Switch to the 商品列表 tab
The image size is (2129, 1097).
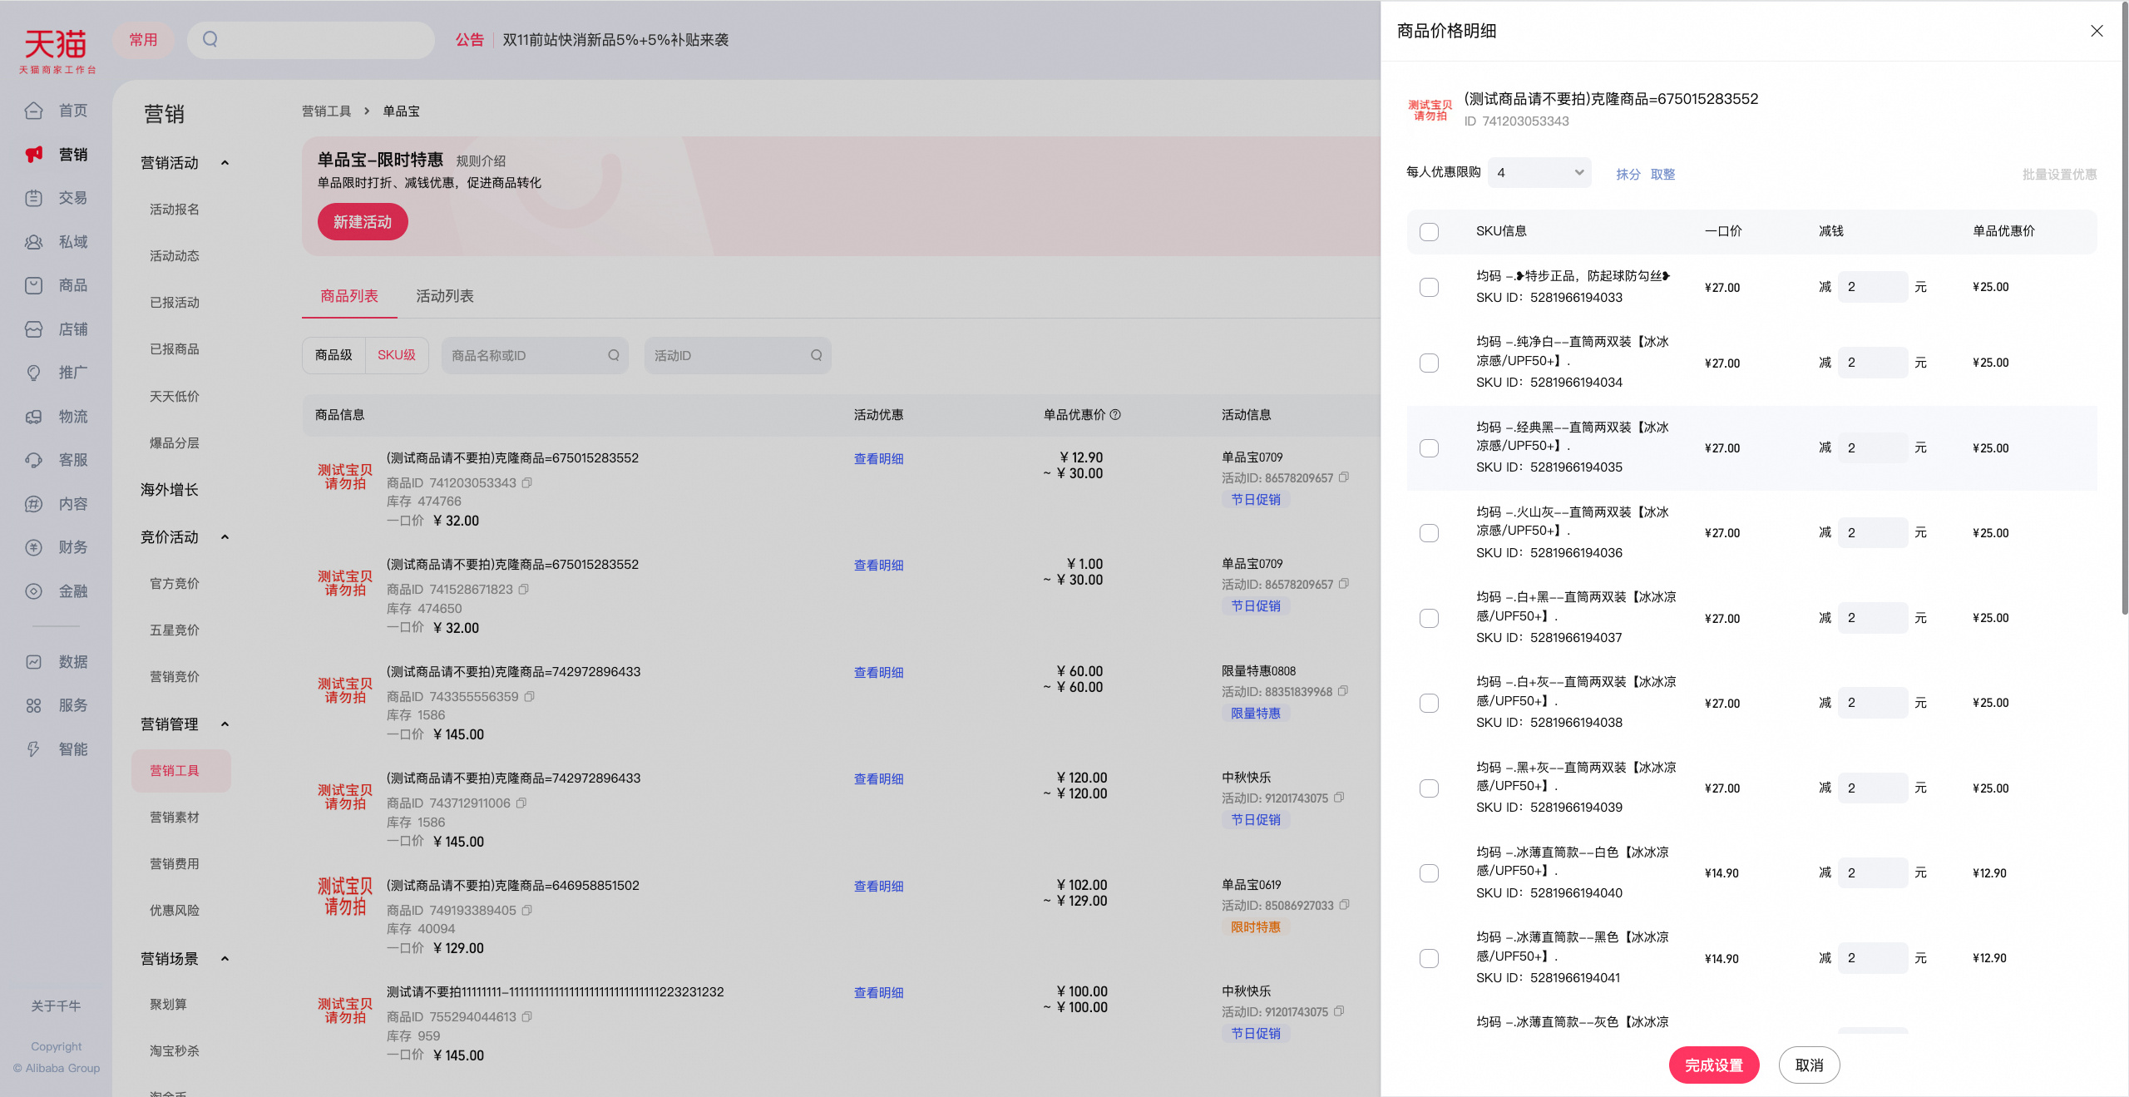349,296
